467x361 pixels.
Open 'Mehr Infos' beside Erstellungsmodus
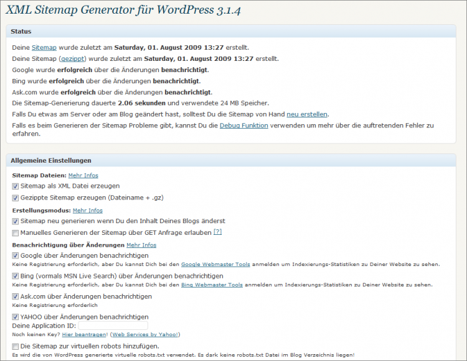pos(87,211)
